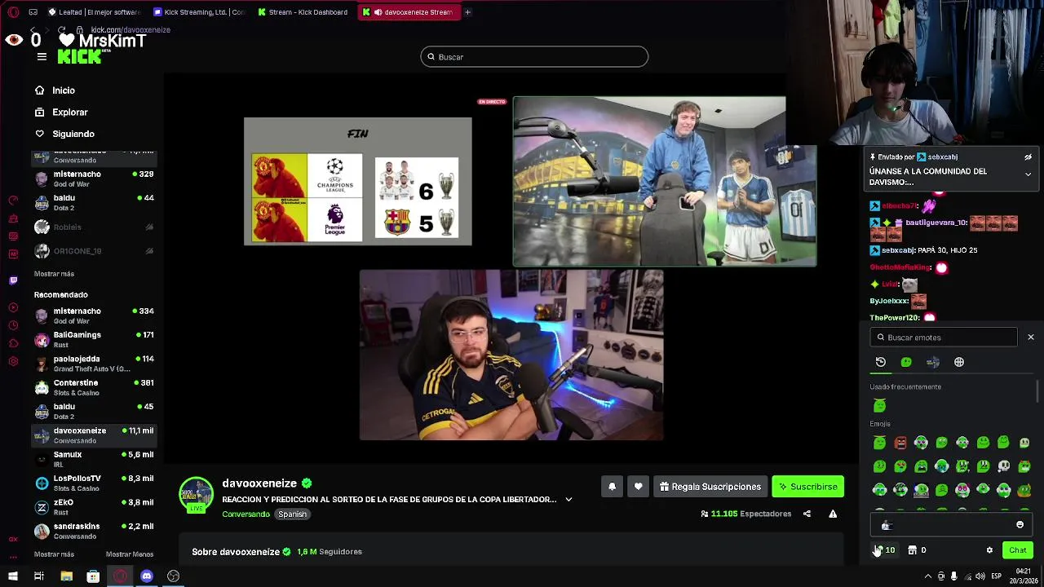
Task: Open the Kick hamburger menu
Action: click(42, 56)
